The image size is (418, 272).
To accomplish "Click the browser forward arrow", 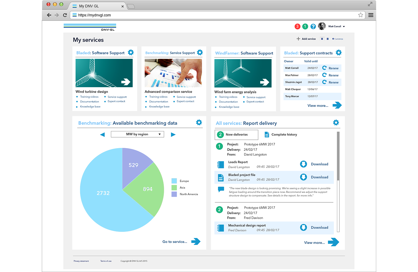I will coord(57,15).
